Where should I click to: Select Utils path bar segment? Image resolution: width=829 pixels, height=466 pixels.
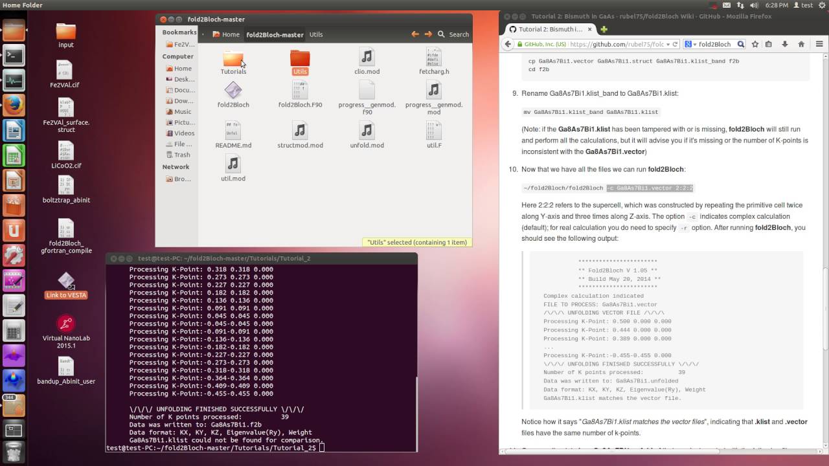tap(316, 34)
